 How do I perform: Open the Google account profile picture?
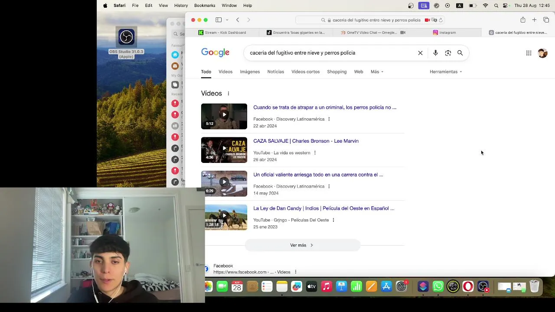click(542, 53)
